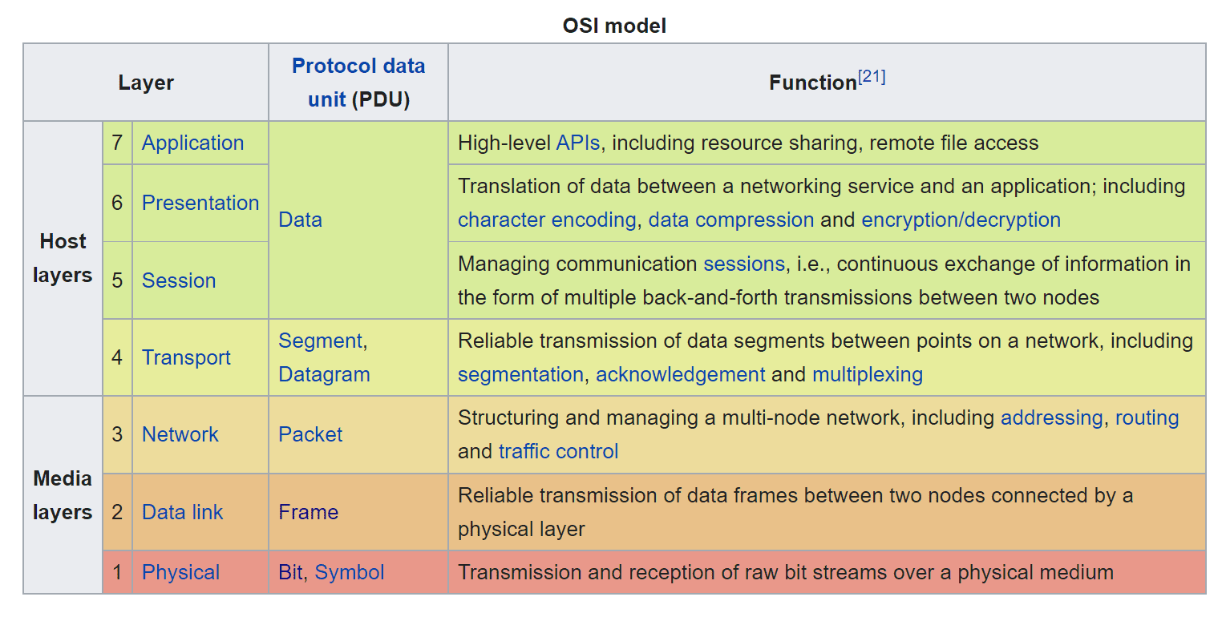Click the Media layers row header
Viewport: 1222px width, 621px height.
tap(63, 495)
